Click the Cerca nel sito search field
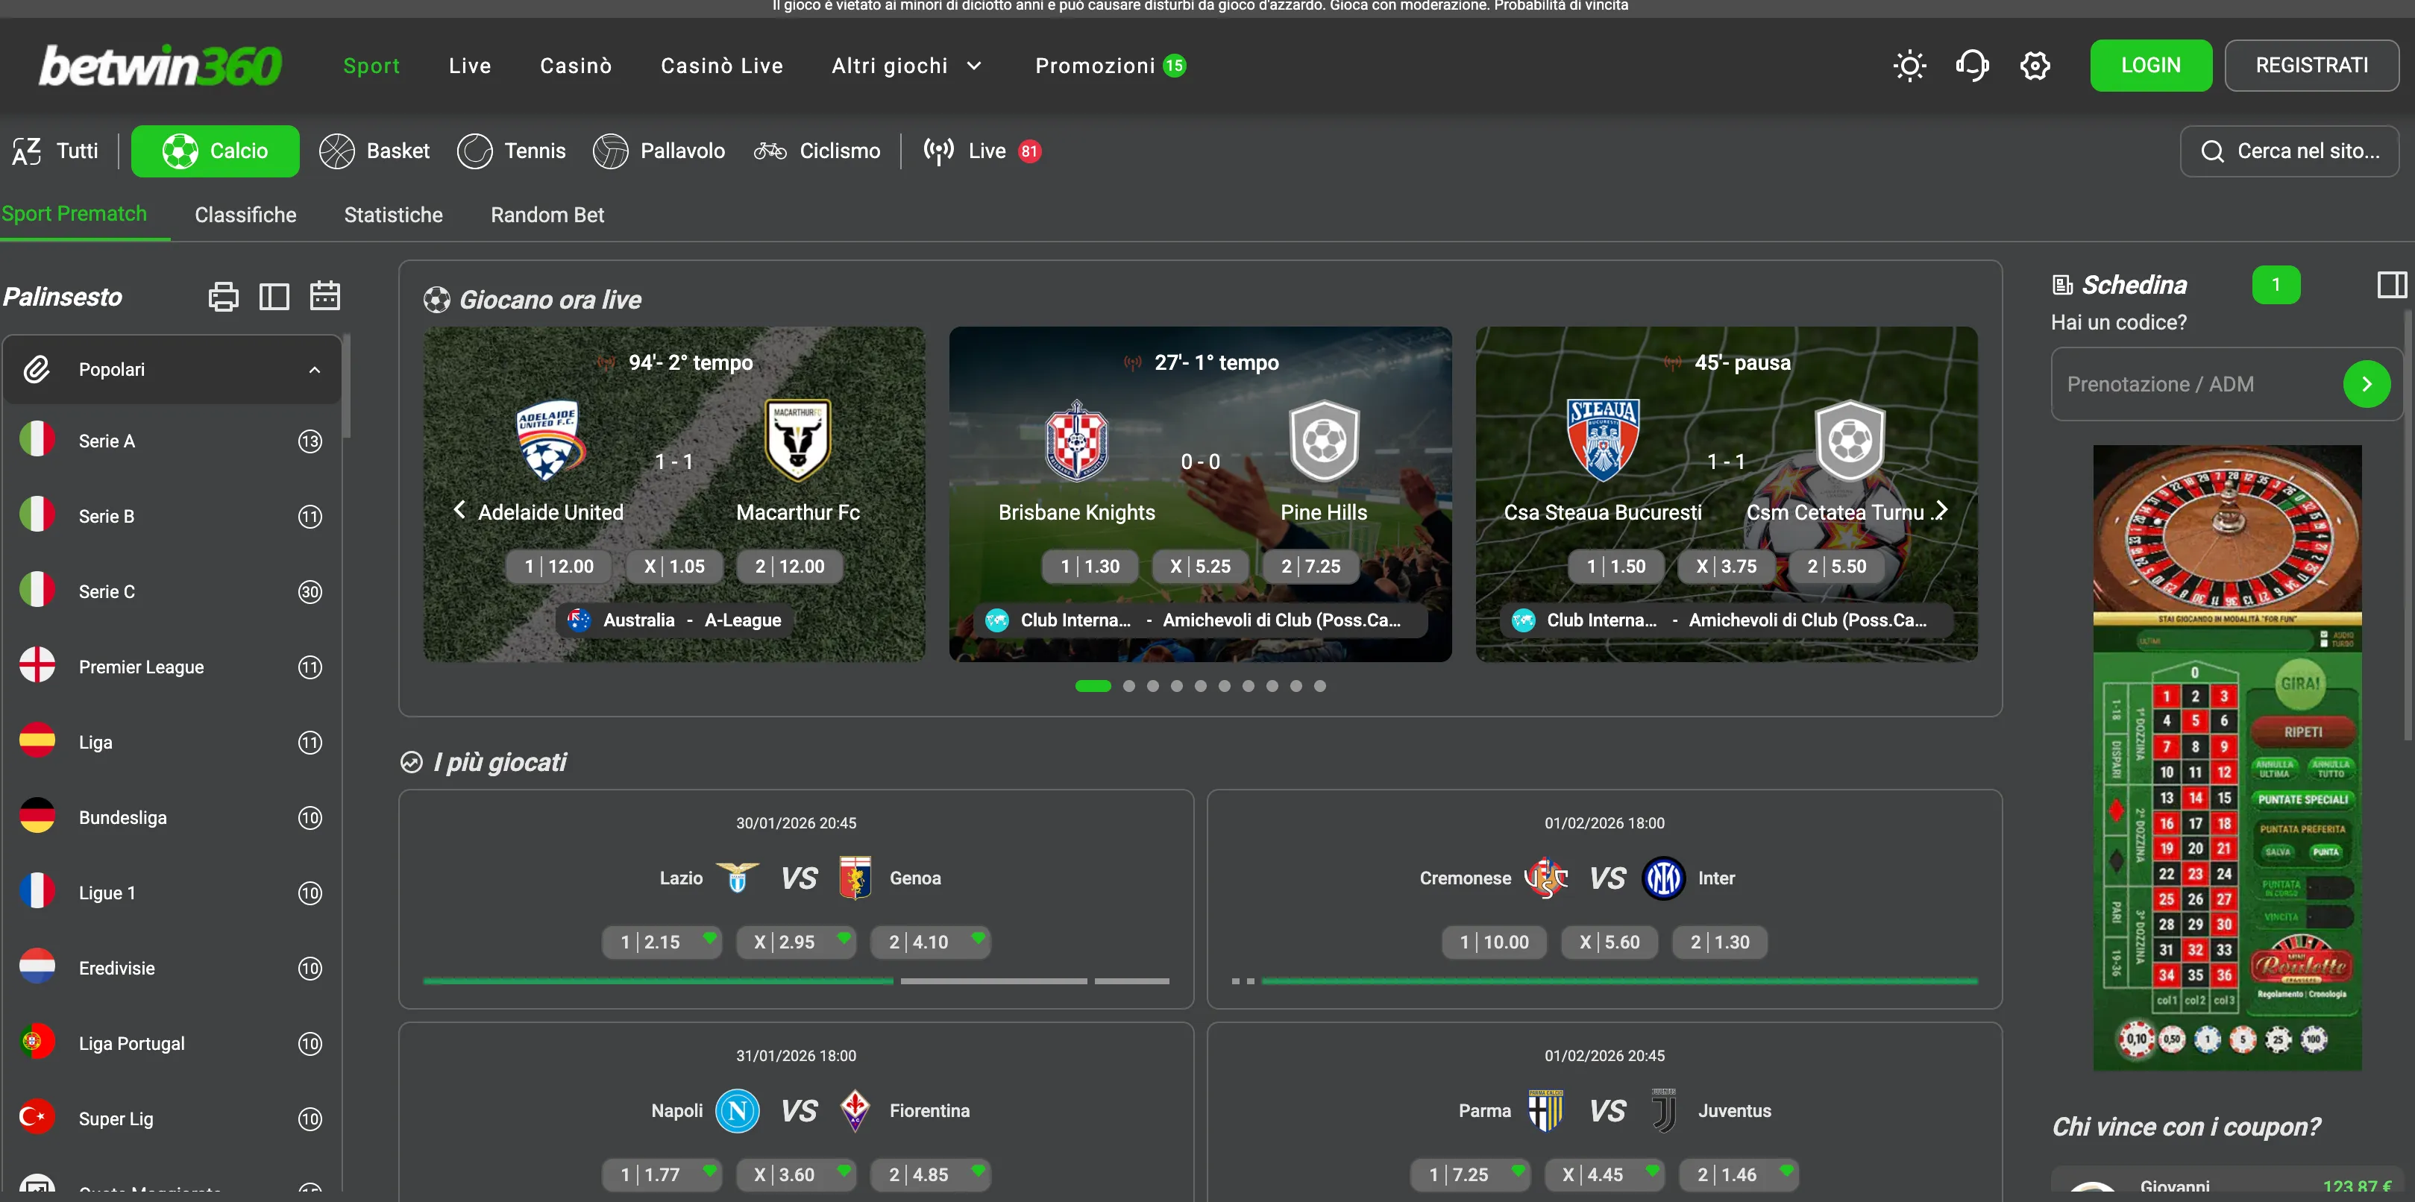This screenshot has height=1202, width=2415. pyautogui.click(x=2288, y=151)
